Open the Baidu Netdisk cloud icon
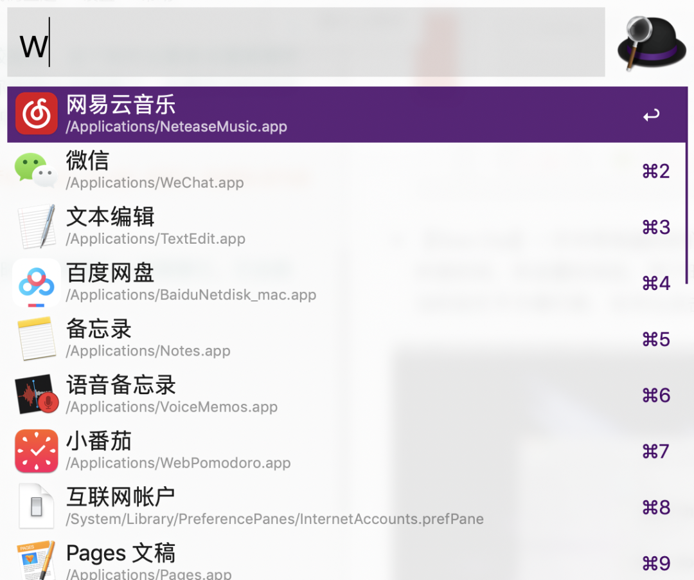This screenshot has width=694, height=580. coord(36,282)
